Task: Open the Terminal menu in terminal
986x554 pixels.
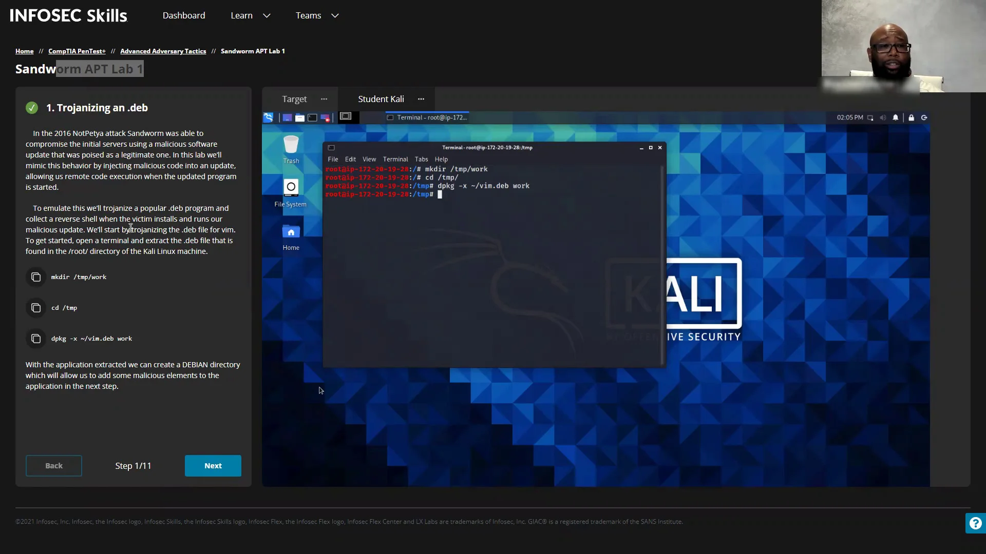Action: coord(395,160)
